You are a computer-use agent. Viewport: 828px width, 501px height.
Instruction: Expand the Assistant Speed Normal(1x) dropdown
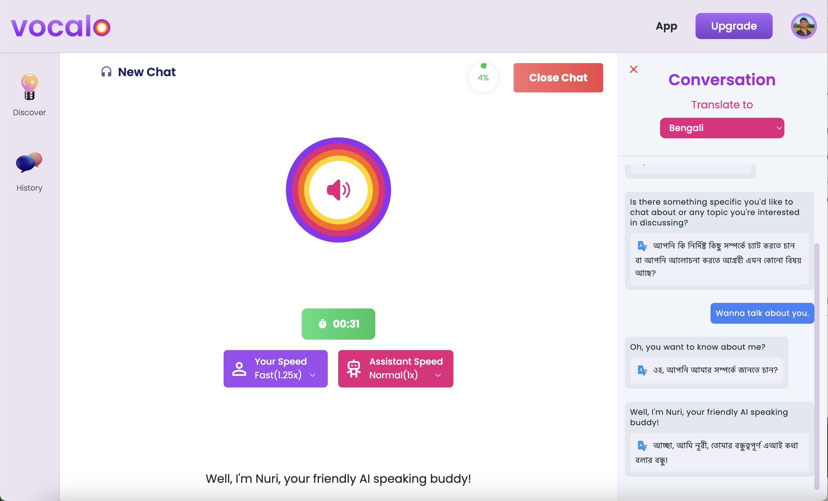click(x=438, y=375)
